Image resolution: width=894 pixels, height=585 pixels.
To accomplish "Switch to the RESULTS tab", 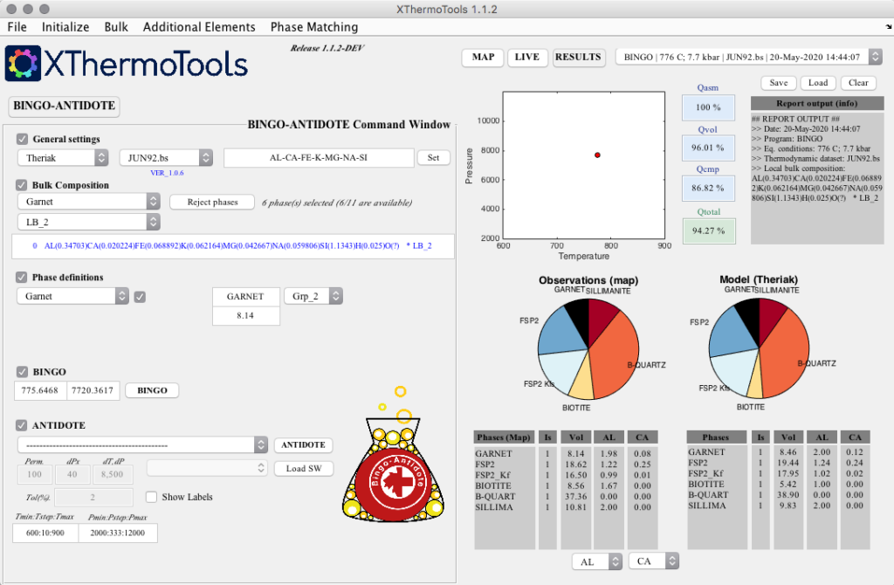I will 578,57.
